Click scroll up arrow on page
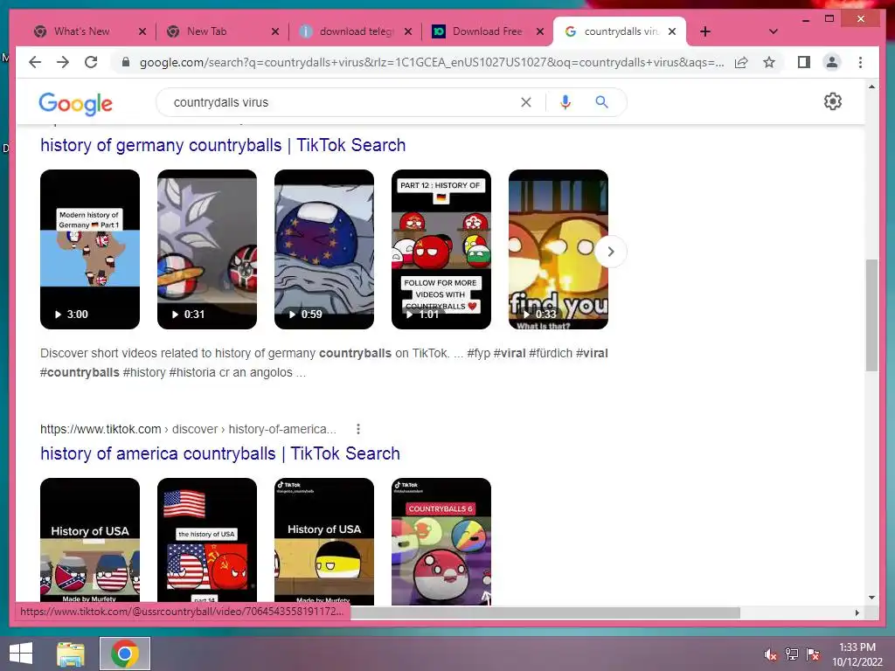Image resolution: width=895 pixels, height=671 pixels. point(871,86)
